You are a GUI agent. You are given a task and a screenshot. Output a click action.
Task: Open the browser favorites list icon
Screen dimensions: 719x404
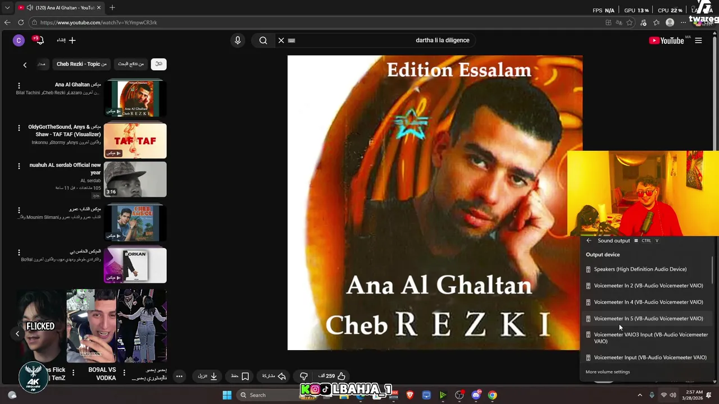click(x=657, y=22)
